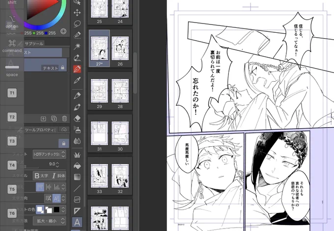The image size is (334, 231).
Task: Select the highlighted text sub tool group tab
Action: click(x=43, y=53)
